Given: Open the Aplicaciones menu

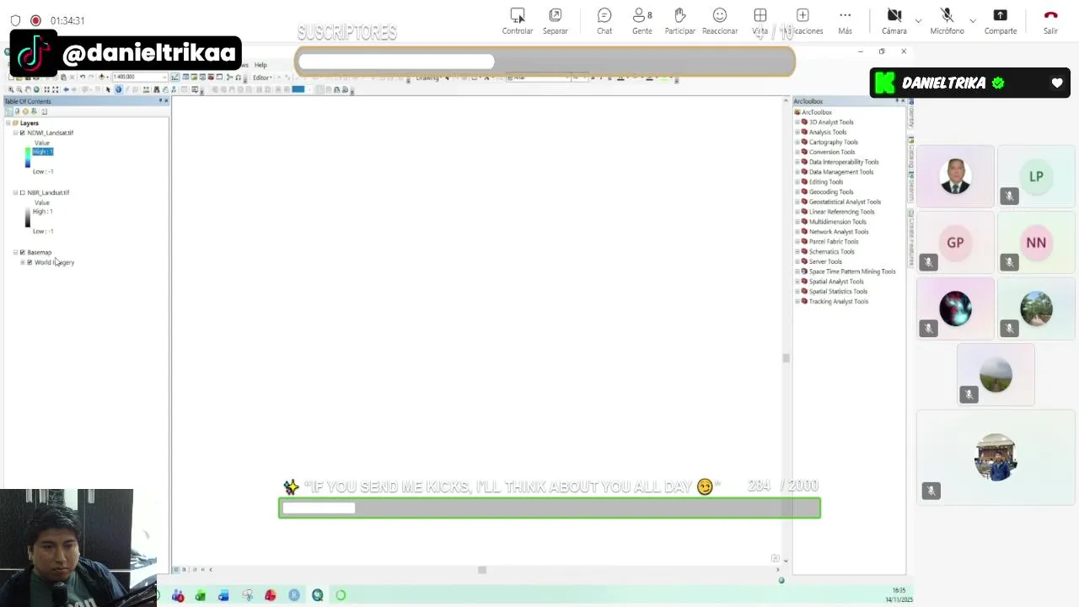Looking at the screenshot, I should [x=803, y=20].
